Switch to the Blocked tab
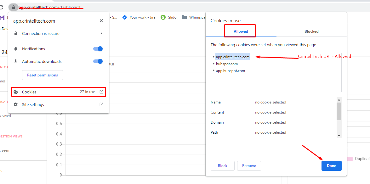370x184 pixels. coord(311,31)
